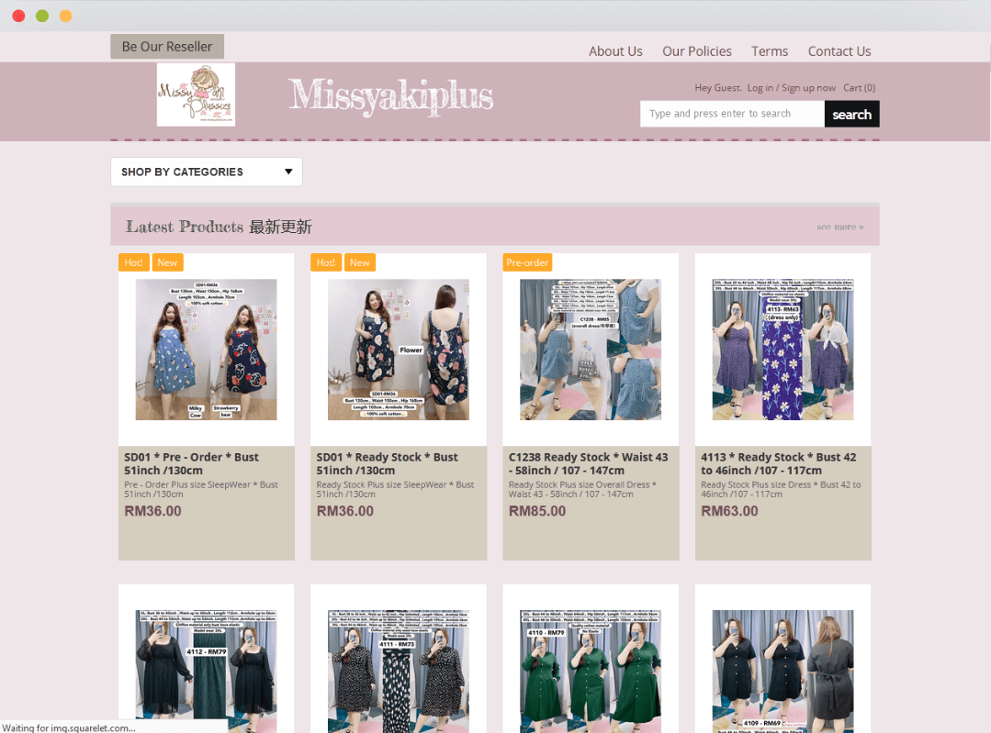The image size is (991, 733).
Task: Click the Log in link
Action: (760, 88)
